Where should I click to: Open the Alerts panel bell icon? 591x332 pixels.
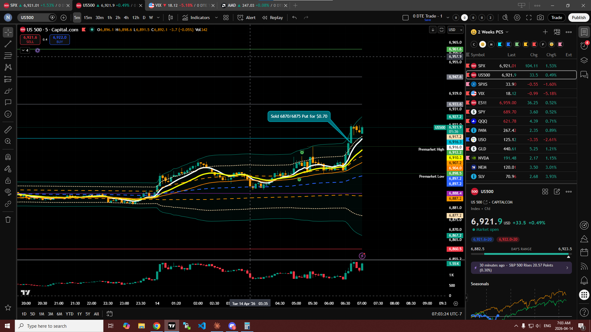(x=584, y=280)
